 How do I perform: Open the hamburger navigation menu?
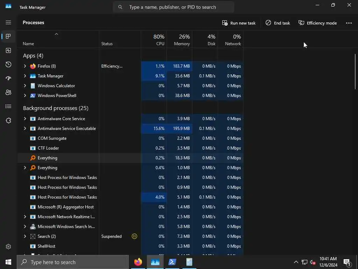[x=8, y=22]
